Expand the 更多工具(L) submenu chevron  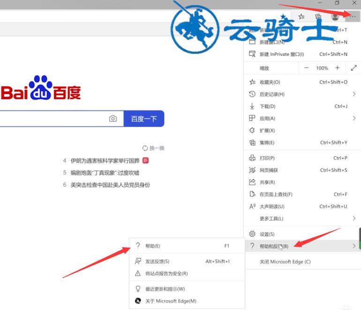pos(354,219)
